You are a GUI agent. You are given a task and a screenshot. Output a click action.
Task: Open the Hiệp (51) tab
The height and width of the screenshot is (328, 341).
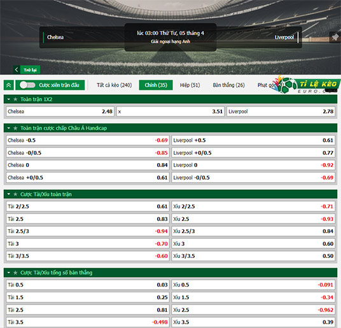click(190, 85)
